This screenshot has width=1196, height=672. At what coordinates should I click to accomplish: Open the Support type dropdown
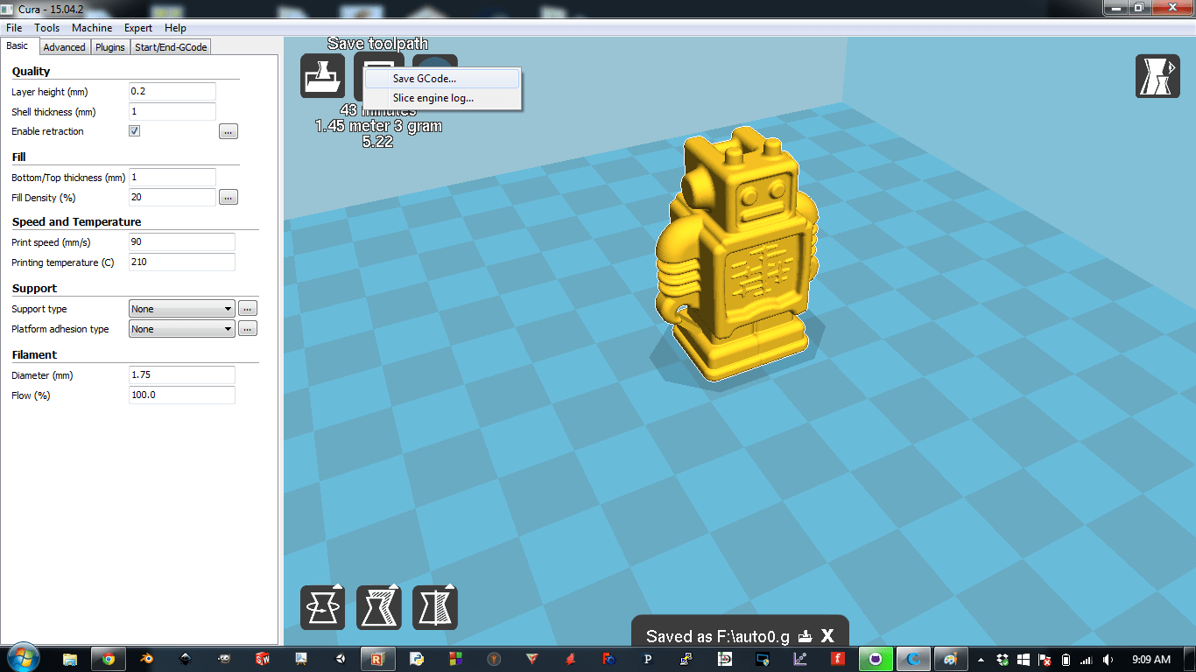pyautogui.click(x=182, y=309)
